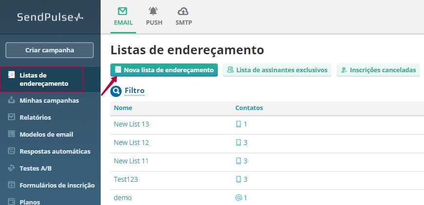Click the magnifier icon next to Filtro

[x=116, y=91]
